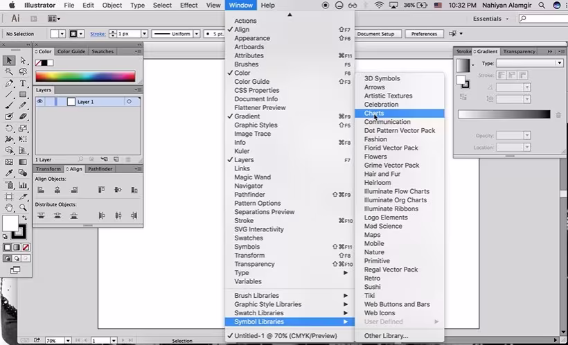568x345 pixels.
Task: Click the search field top right
Action: [x=543, y=19]
